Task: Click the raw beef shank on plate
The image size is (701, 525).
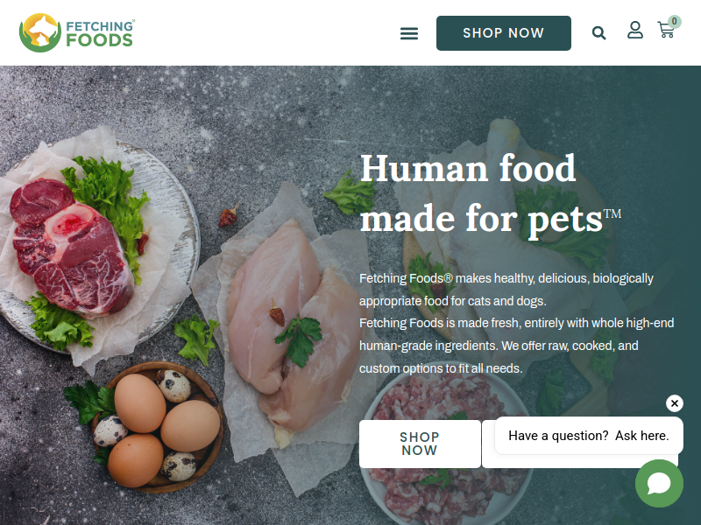Action: (73, 248)
